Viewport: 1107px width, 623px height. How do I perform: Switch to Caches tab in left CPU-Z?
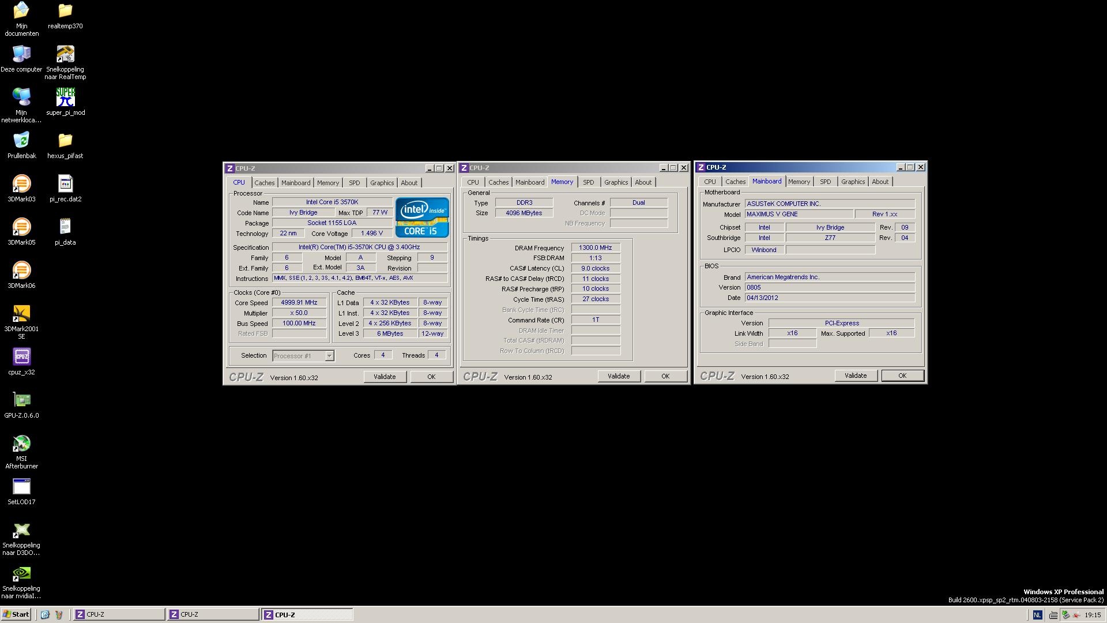coord(265,183)
